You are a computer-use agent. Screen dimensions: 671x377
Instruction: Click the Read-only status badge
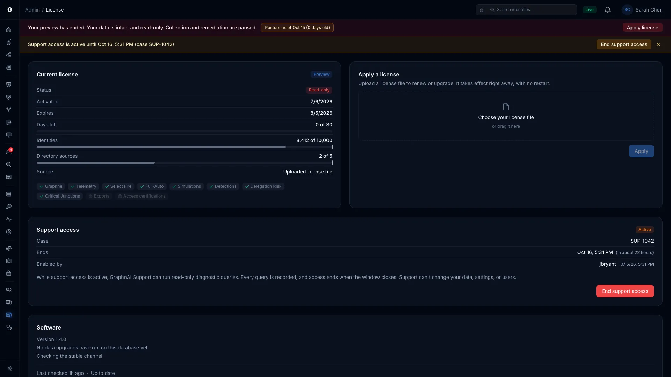tap(319, 90)
